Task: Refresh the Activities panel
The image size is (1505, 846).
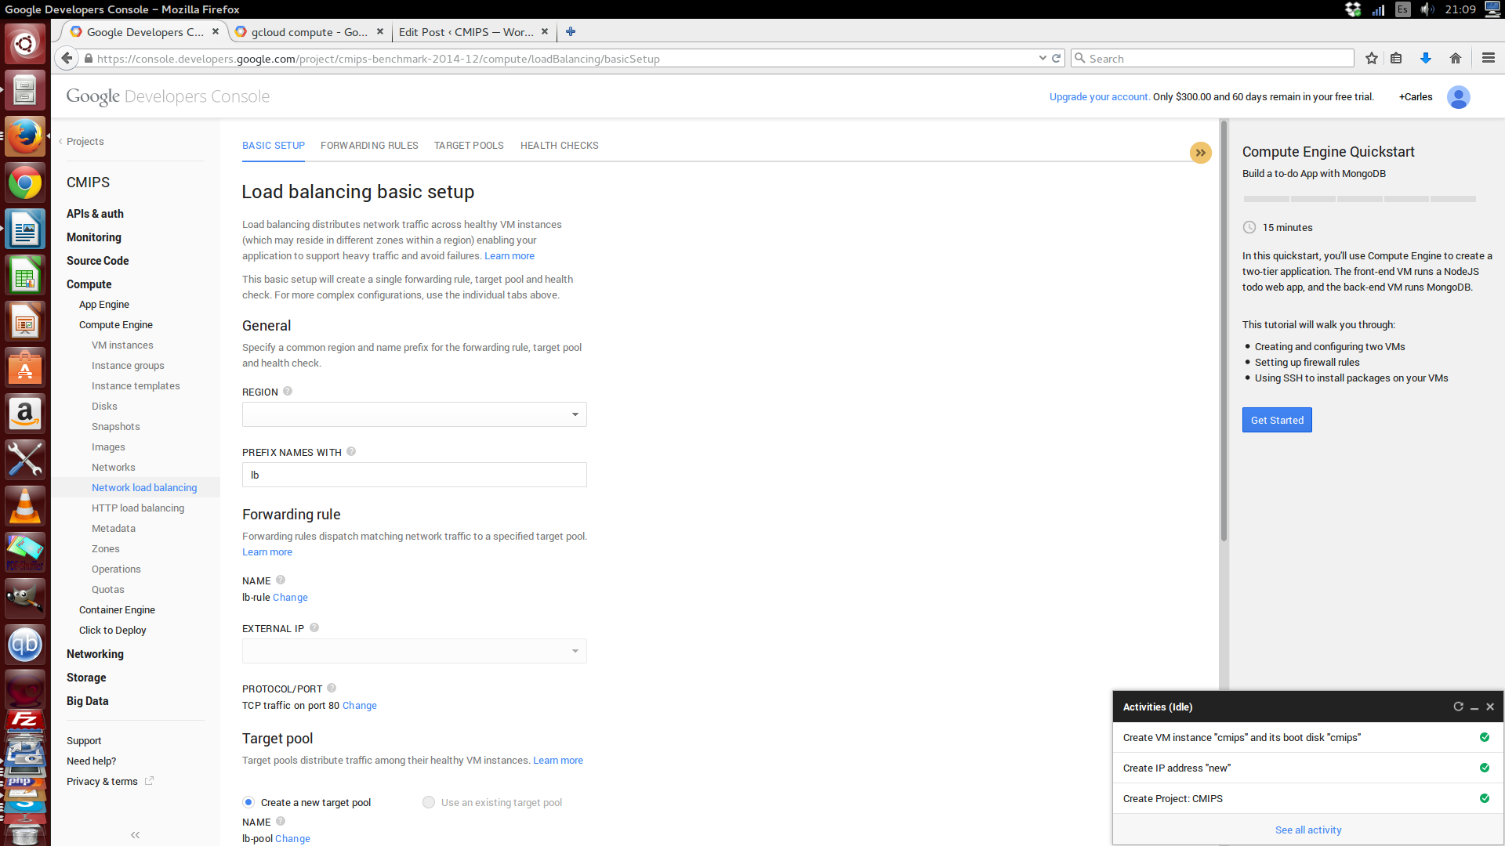Action: 1458,707
